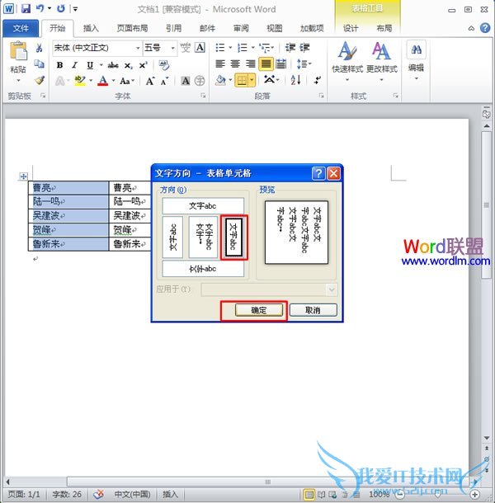
Task: Click the Clear Formatting icon
Action: pos(164,65)
